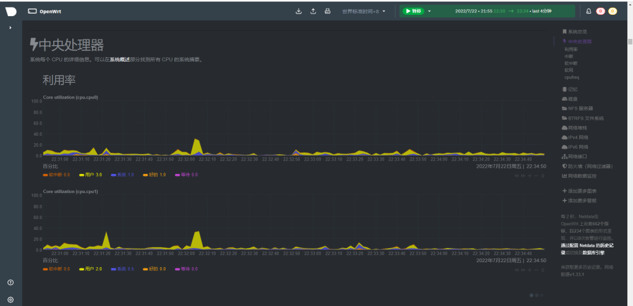Click the red critical alarms counter badge
633x306 pixels.
point(600,11)
